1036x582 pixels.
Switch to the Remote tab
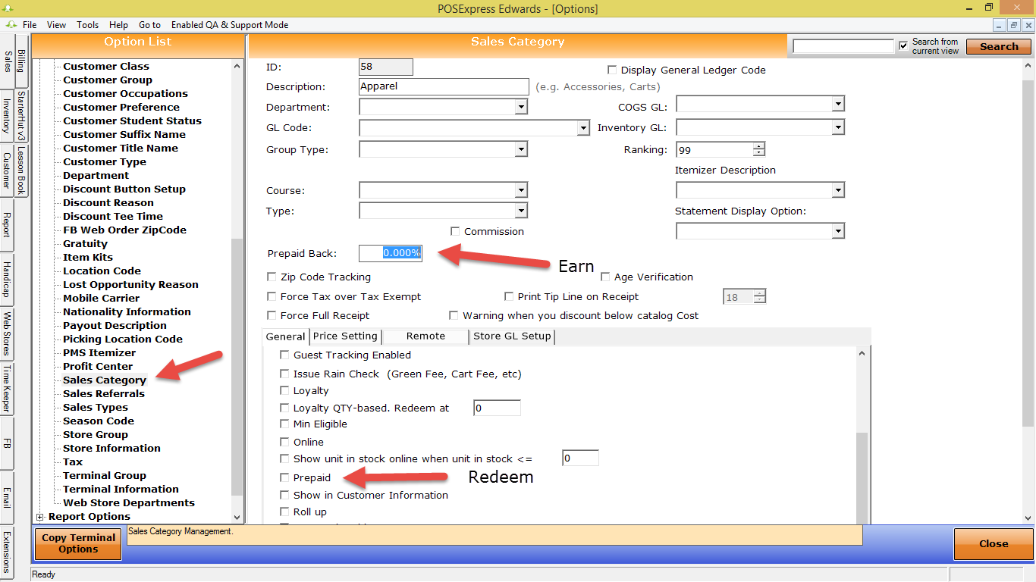tap(425, 336)
